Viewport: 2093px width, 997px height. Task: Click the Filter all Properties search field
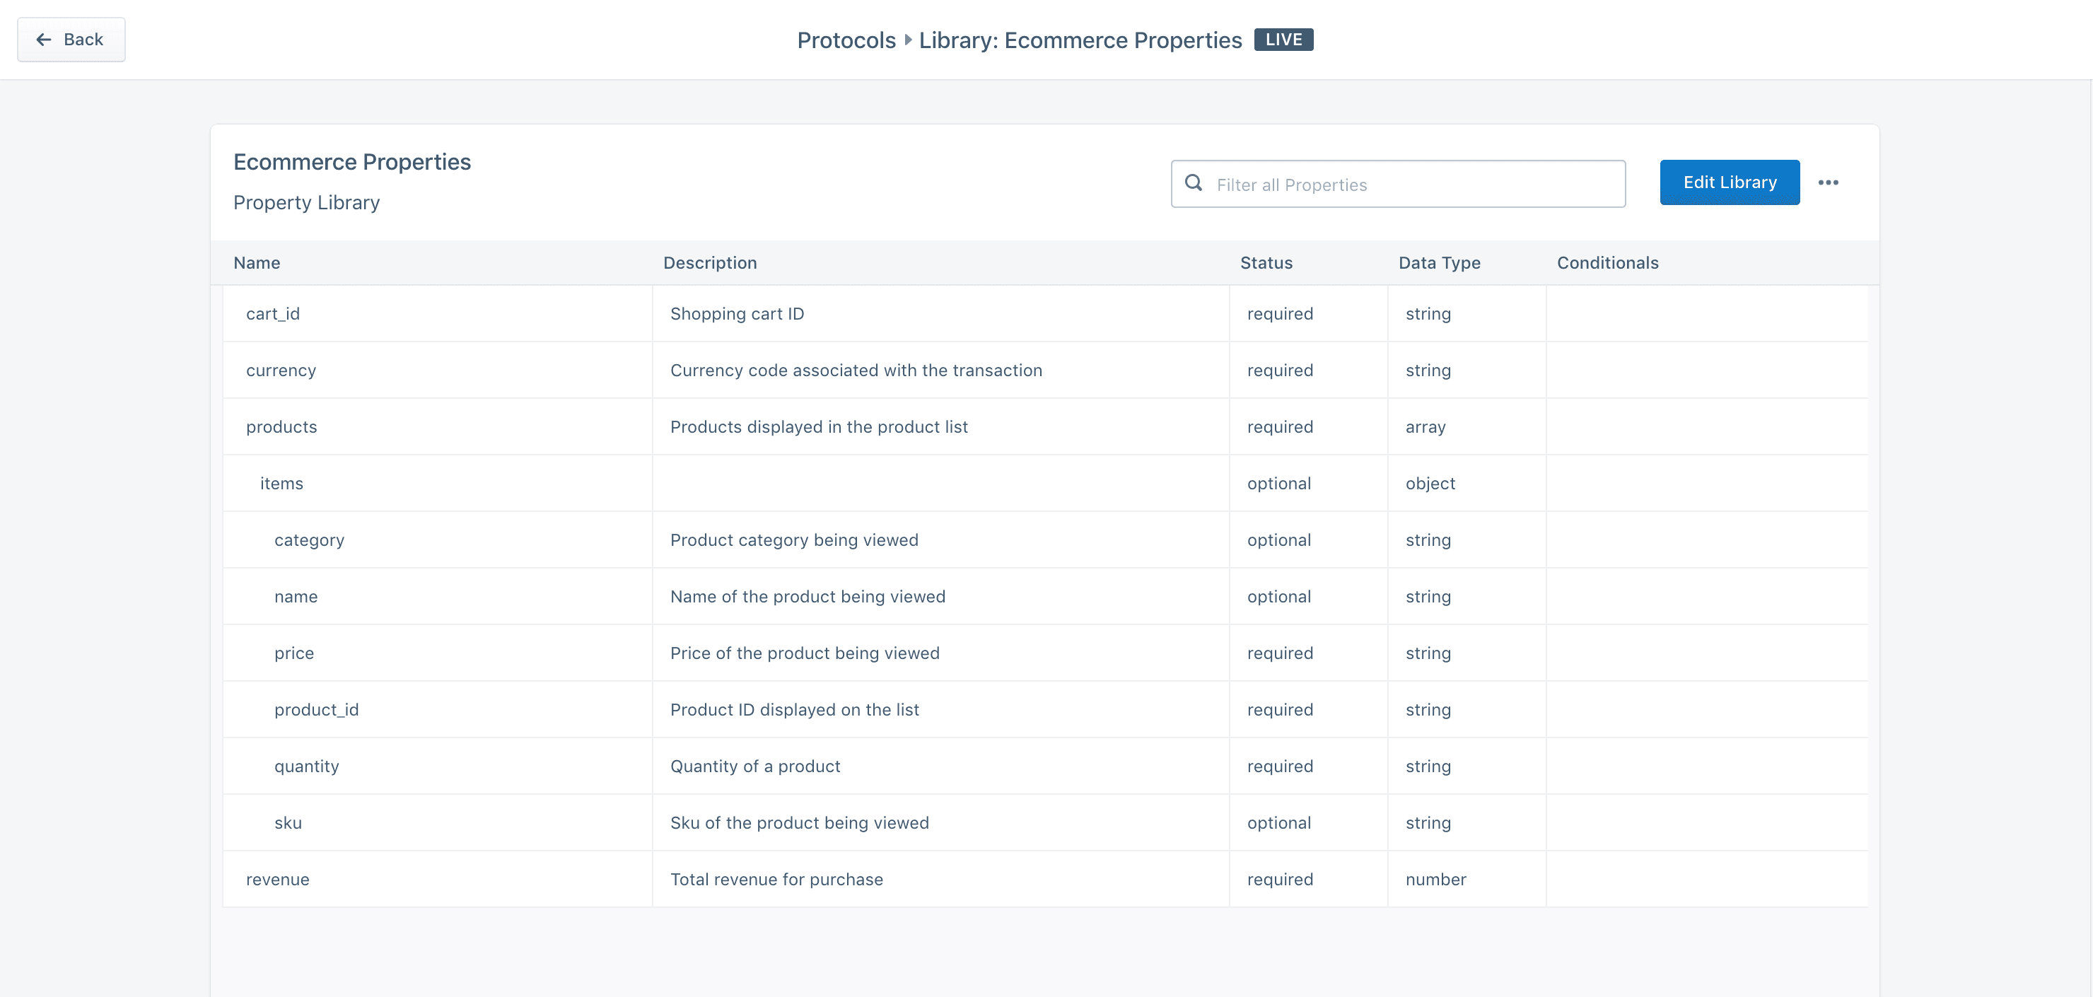1397,184
